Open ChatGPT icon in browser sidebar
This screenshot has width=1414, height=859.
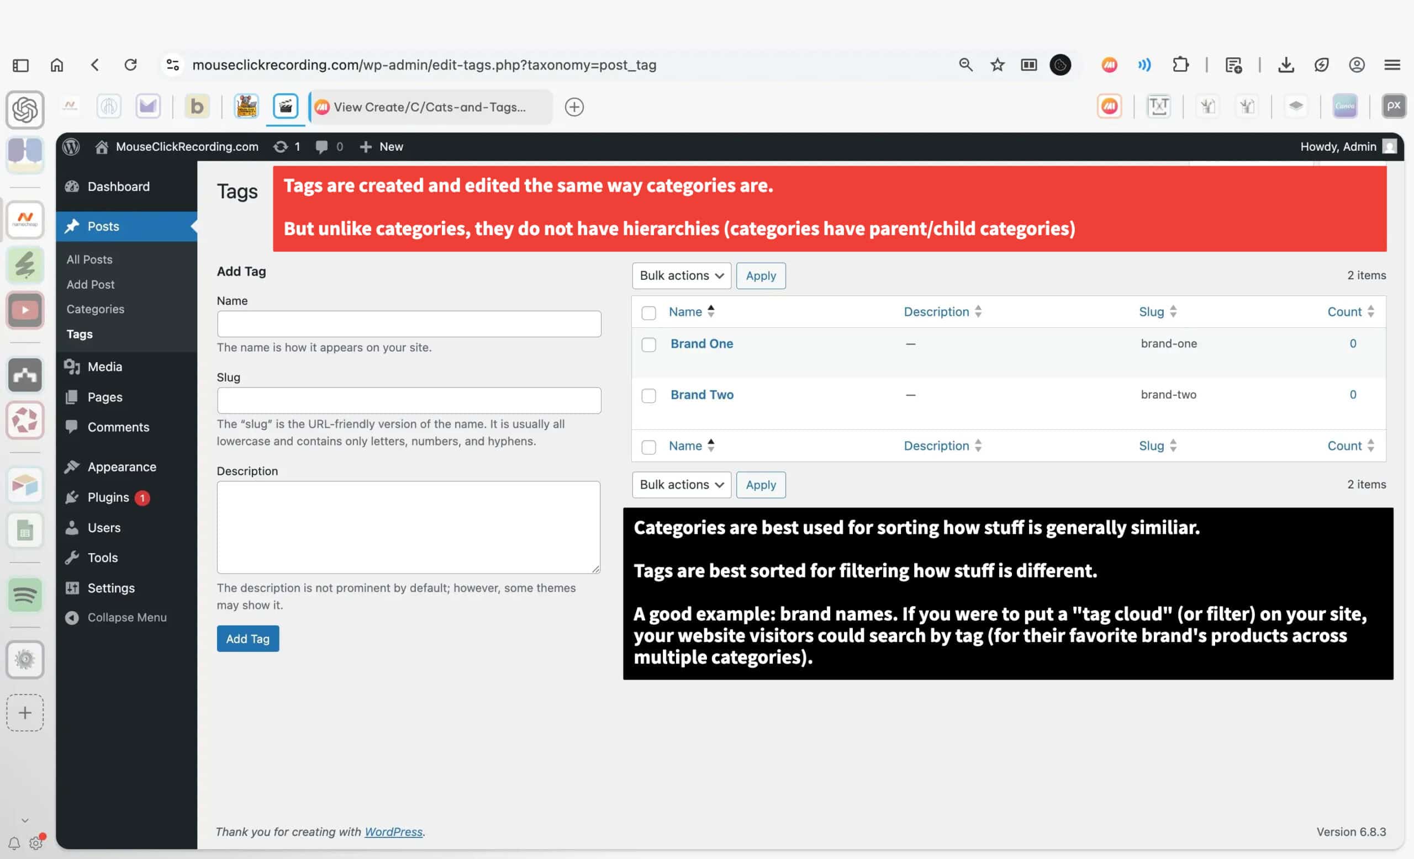25,109
